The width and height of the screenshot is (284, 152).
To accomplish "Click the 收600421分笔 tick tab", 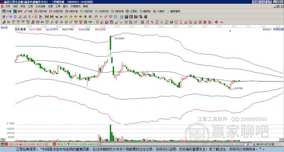I will tap(265, 144).
